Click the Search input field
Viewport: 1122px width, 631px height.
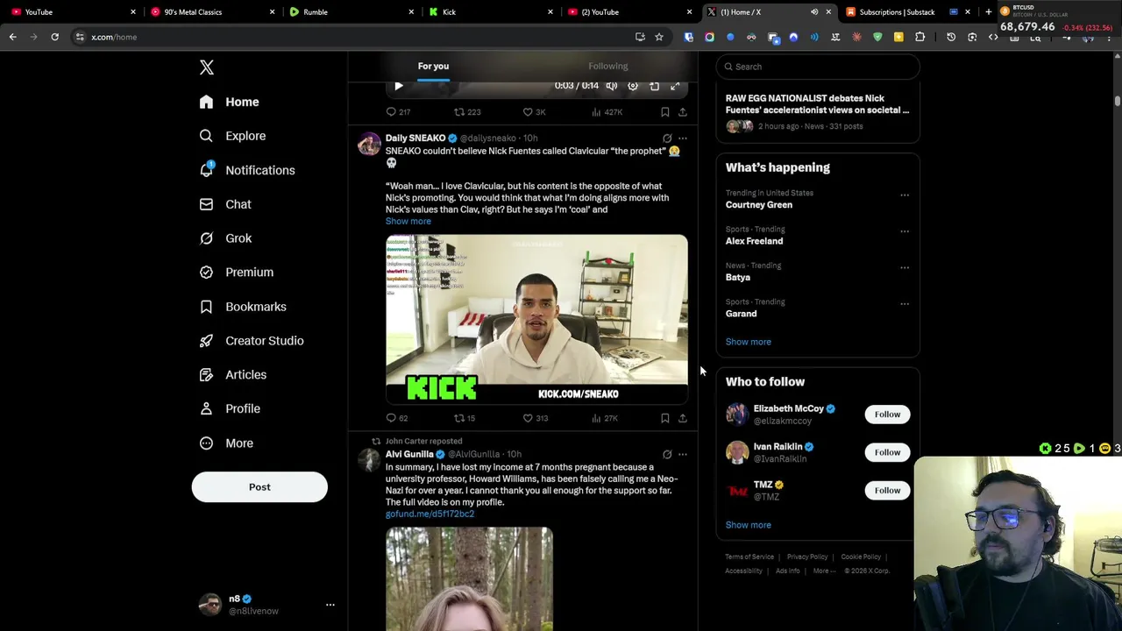[x=818, y=67]
